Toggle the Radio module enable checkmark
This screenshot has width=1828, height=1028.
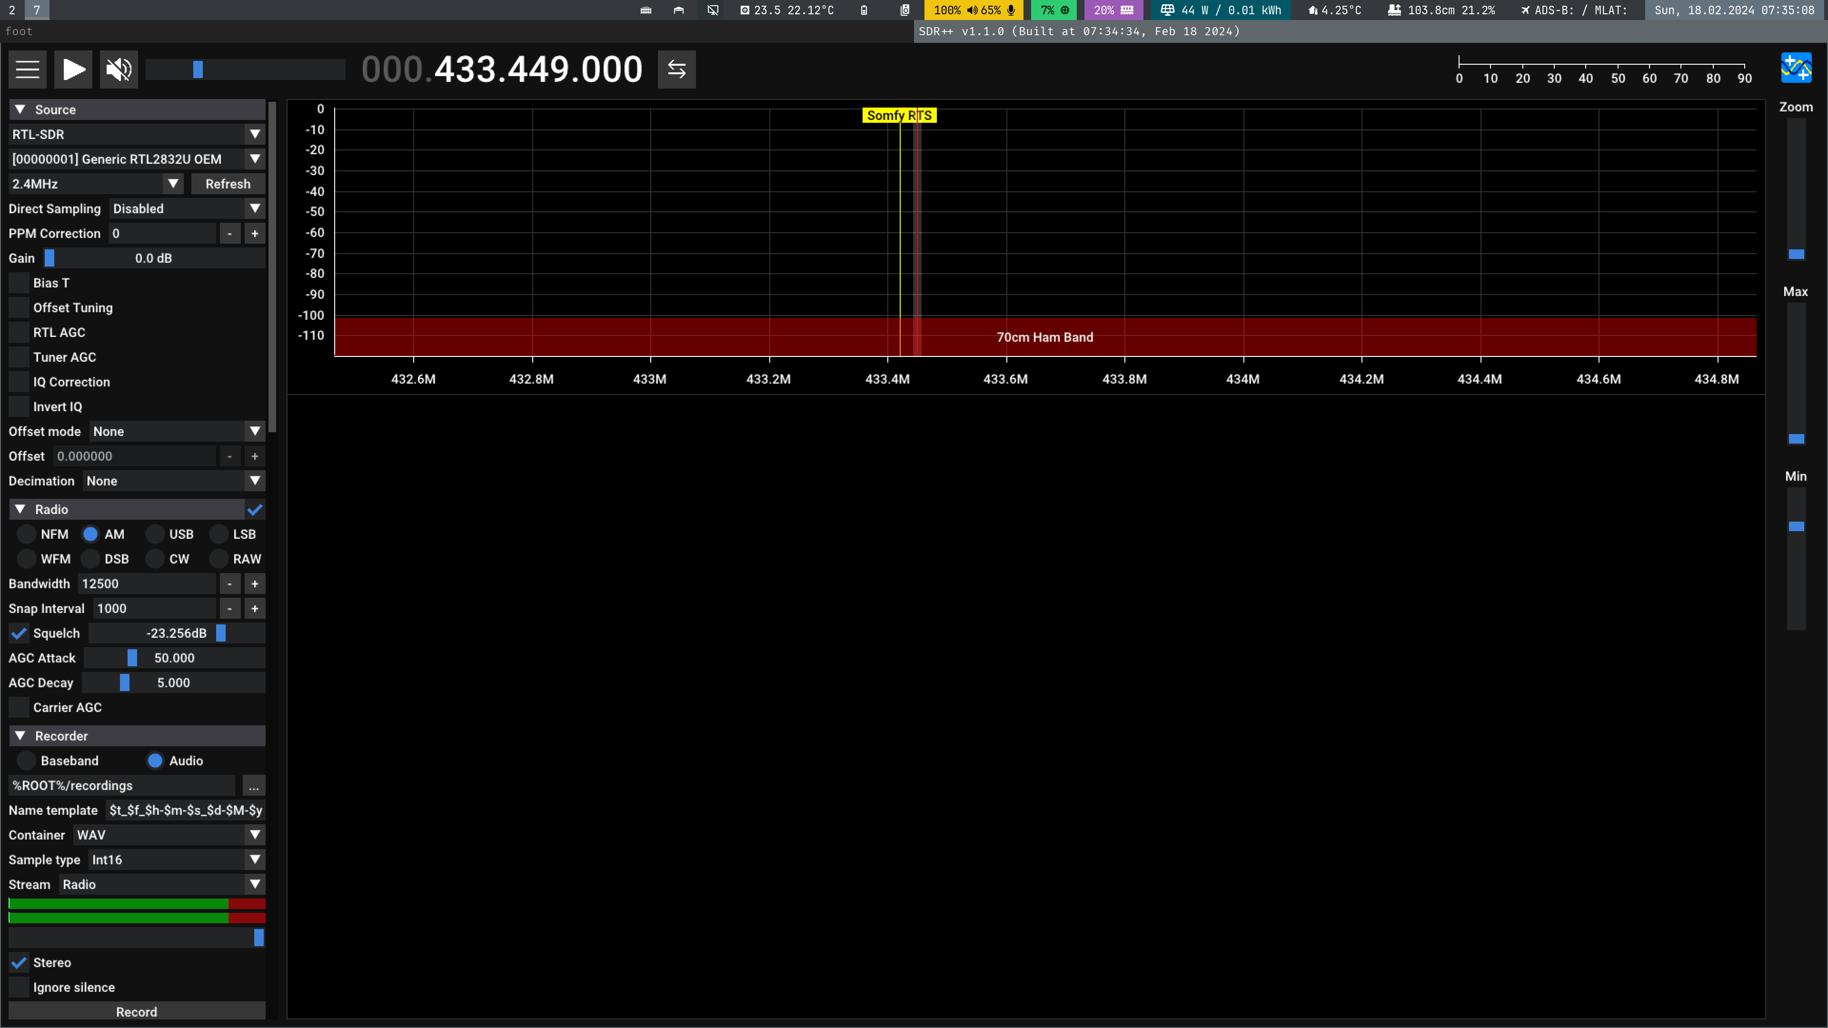[x=256, y=509]
